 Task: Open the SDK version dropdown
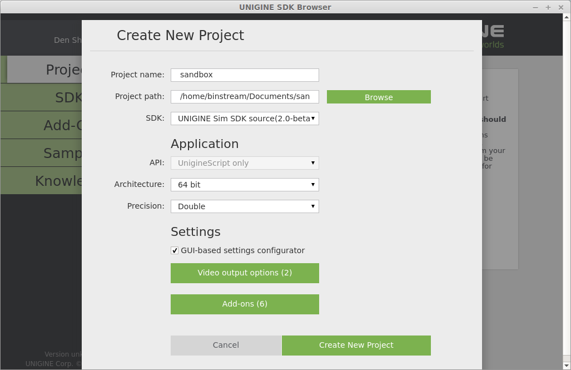point(245,119)
